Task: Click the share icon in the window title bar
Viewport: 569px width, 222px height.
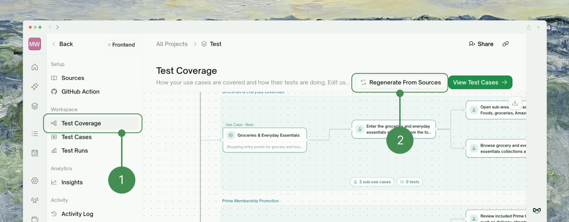Action: (529, 27)
